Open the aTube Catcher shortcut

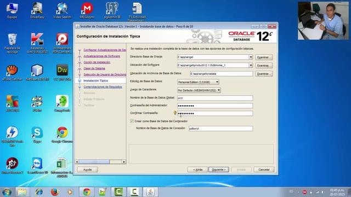point(12,73)
